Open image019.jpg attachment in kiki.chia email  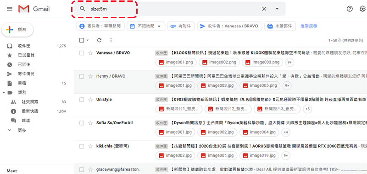(259, 155)
